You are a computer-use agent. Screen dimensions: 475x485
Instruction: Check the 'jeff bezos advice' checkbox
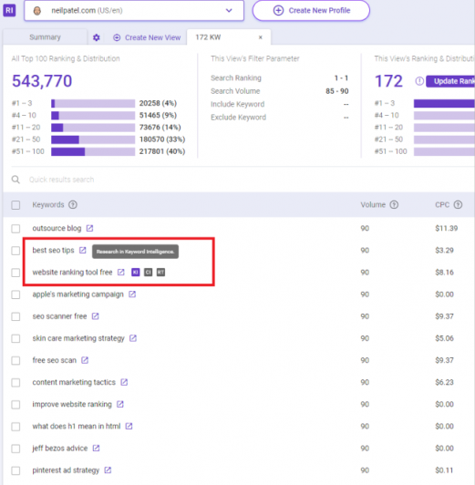tap(15, 449)
